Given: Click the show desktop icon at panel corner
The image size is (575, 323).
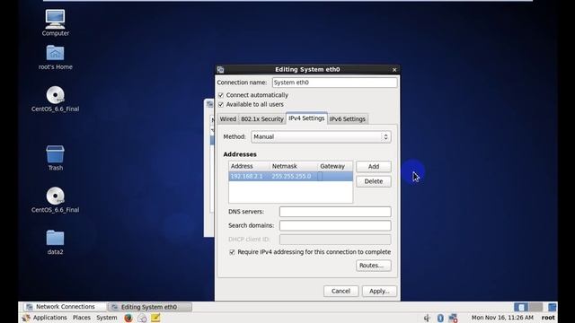Looking at the screenshot, I should click(x=552, y=307).
